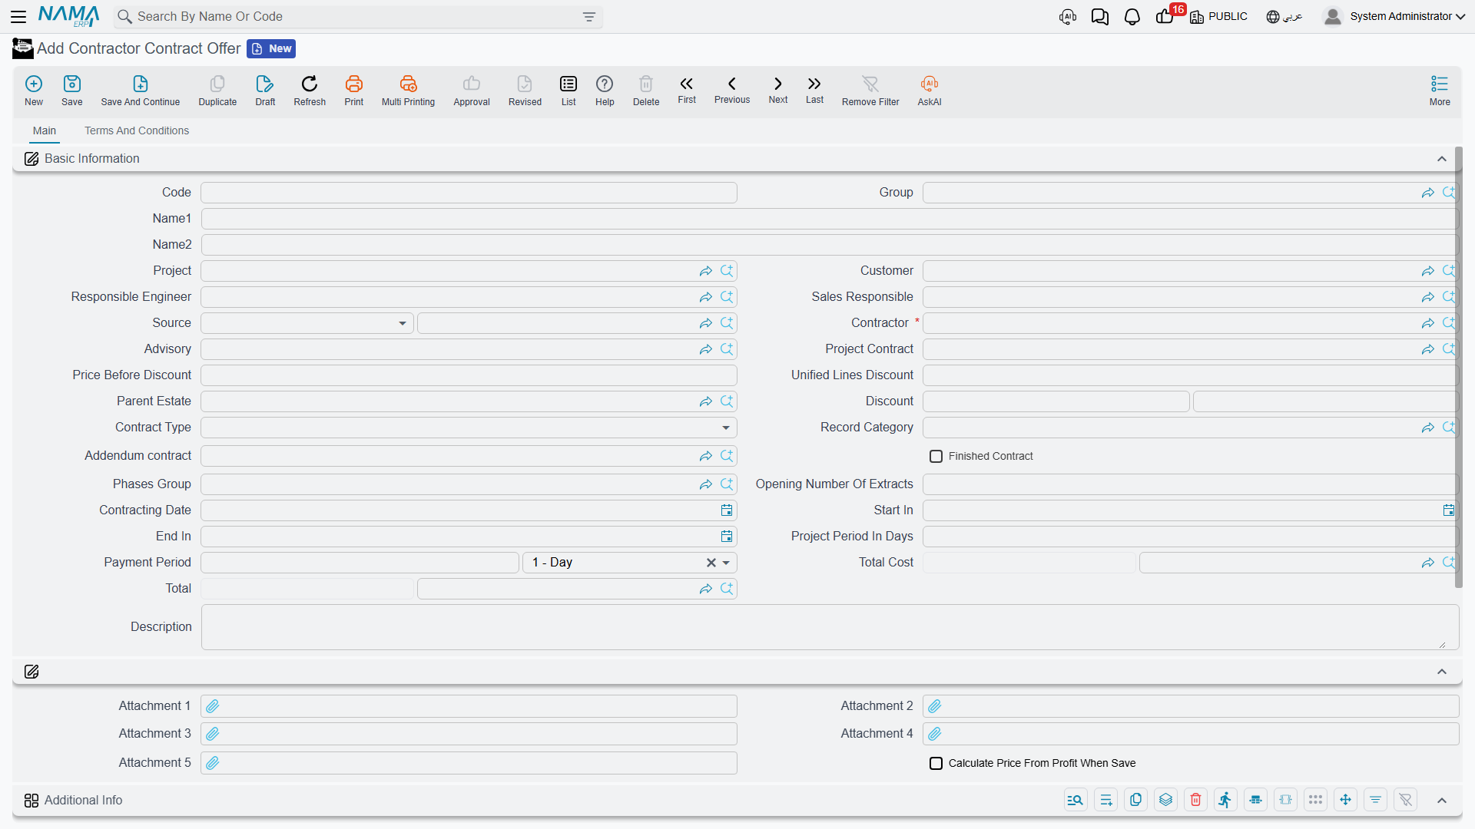Switch to Terms And Conditions tab
Image resolution: width=1475 pixels, height=829 pixels.
[x=137, y=131]
